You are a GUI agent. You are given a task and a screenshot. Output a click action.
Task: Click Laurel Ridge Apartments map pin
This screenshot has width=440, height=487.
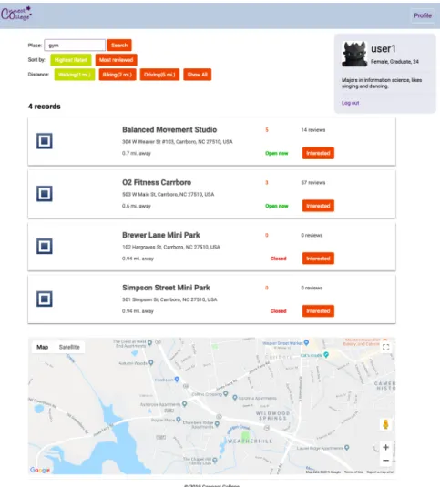[x=347, y=448]
